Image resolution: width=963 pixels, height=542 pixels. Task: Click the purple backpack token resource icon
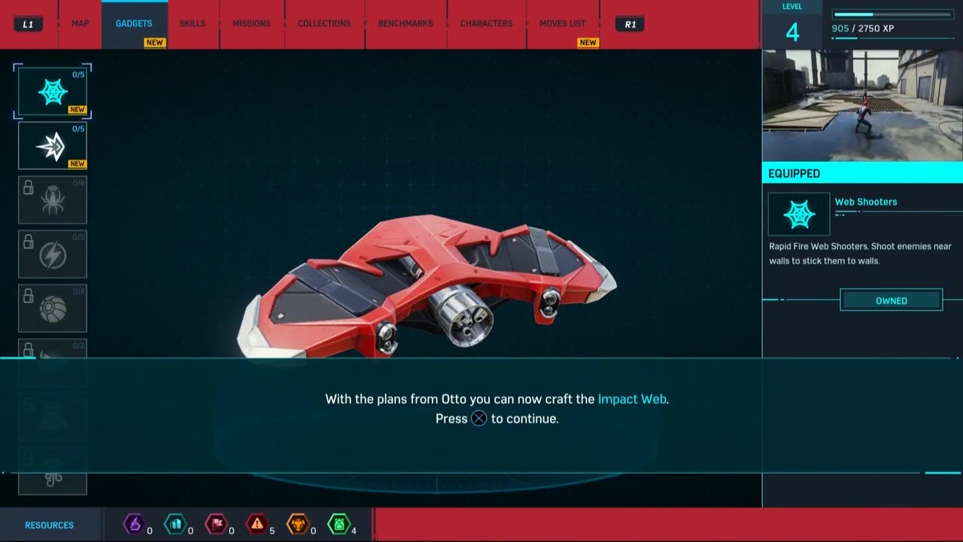(x=133, y=524)
